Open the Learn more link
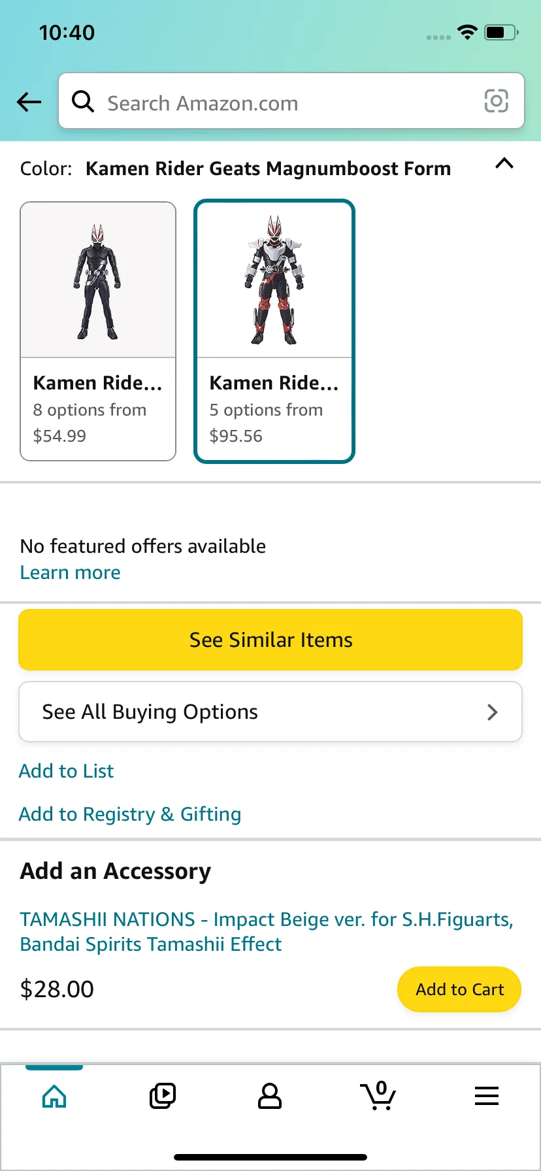This screenshot has width=541, height=1171. point(71,572)
